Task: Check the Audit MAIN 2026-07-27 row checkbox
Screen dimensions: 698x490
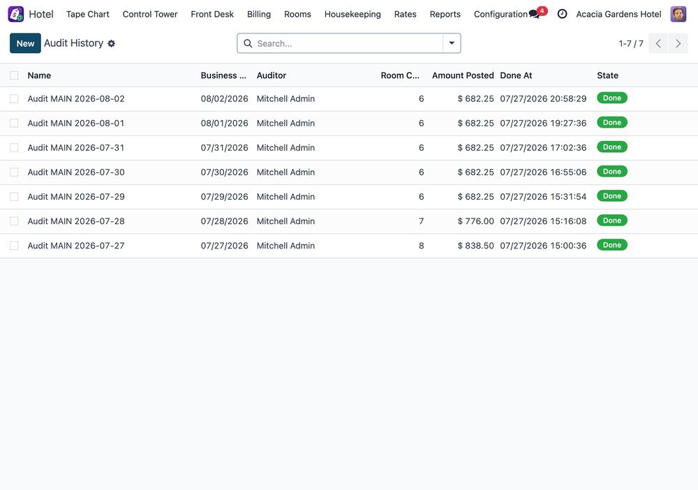Action: click(14, 246)
